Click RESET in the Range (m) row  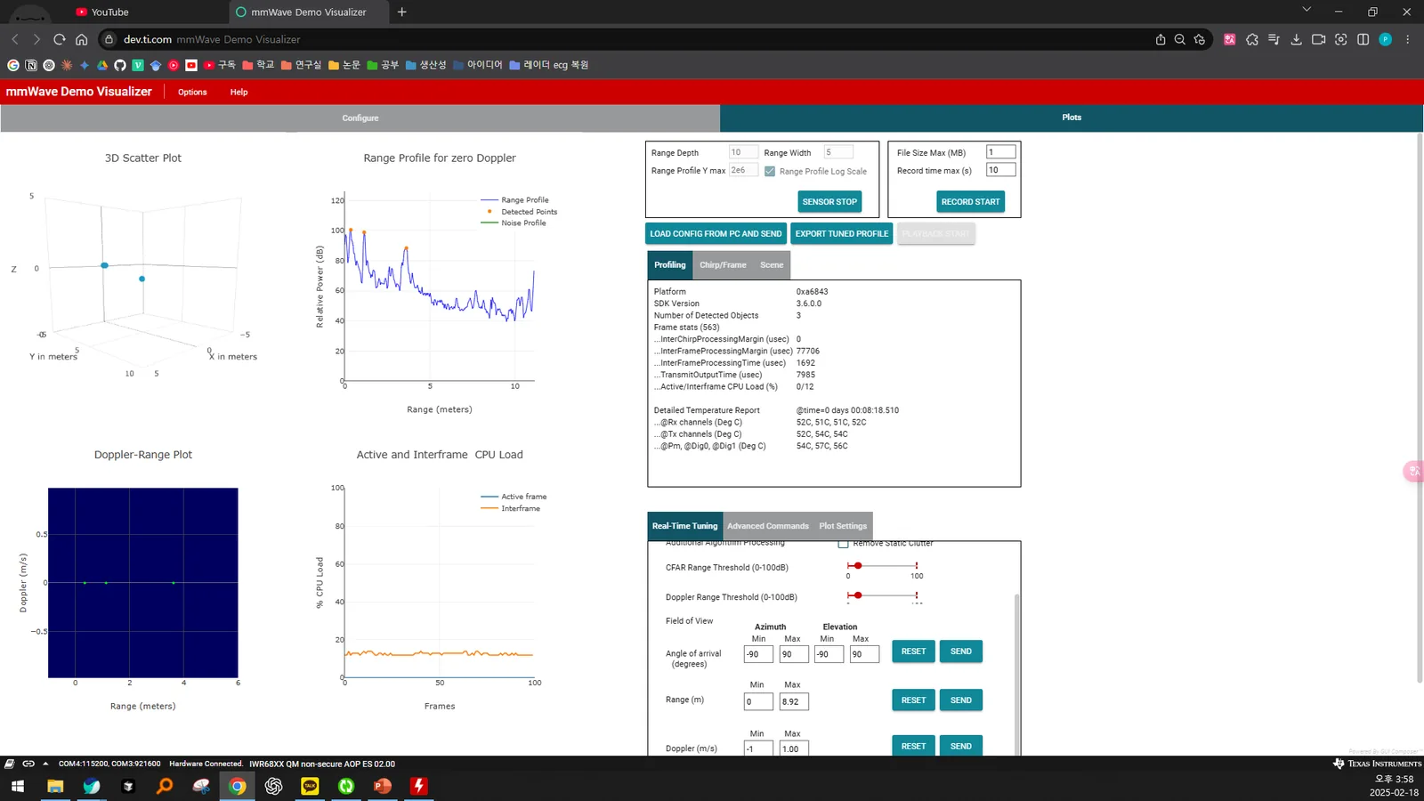tap(913, 700)
